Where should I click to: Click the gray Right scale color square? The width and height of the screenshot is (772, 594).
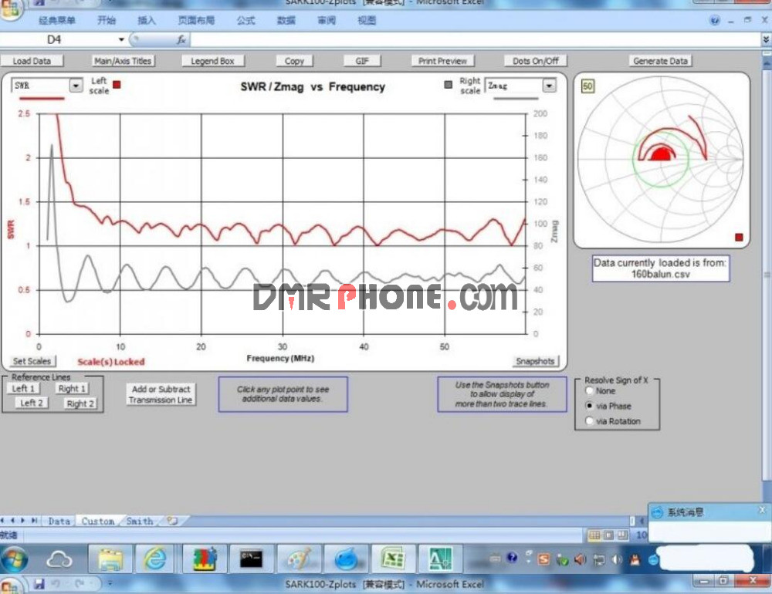[448, 84]
